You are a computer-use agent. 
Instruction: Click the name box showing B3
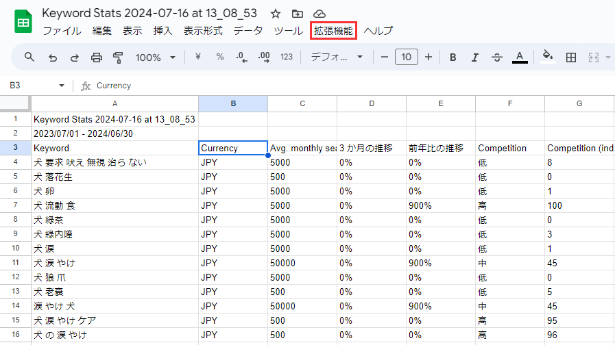tap(15, 86)
